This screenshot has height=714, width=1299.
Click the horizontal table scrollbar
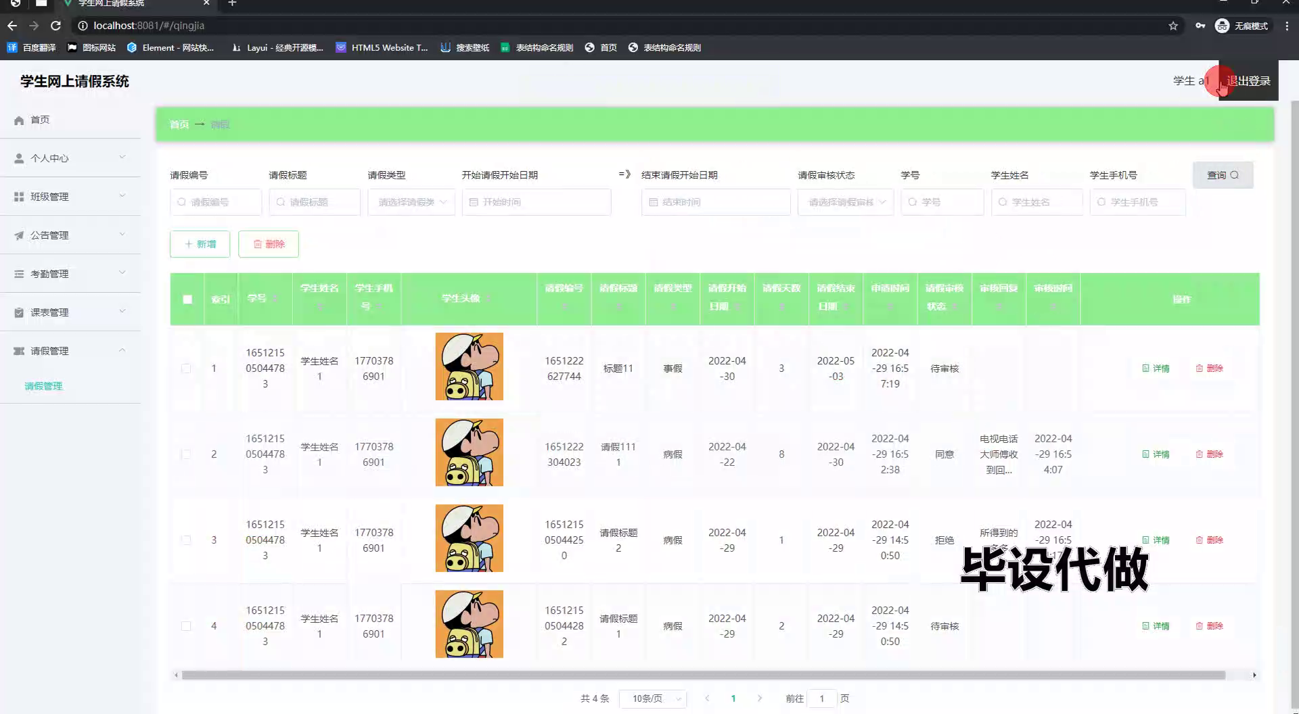point(704,675)
